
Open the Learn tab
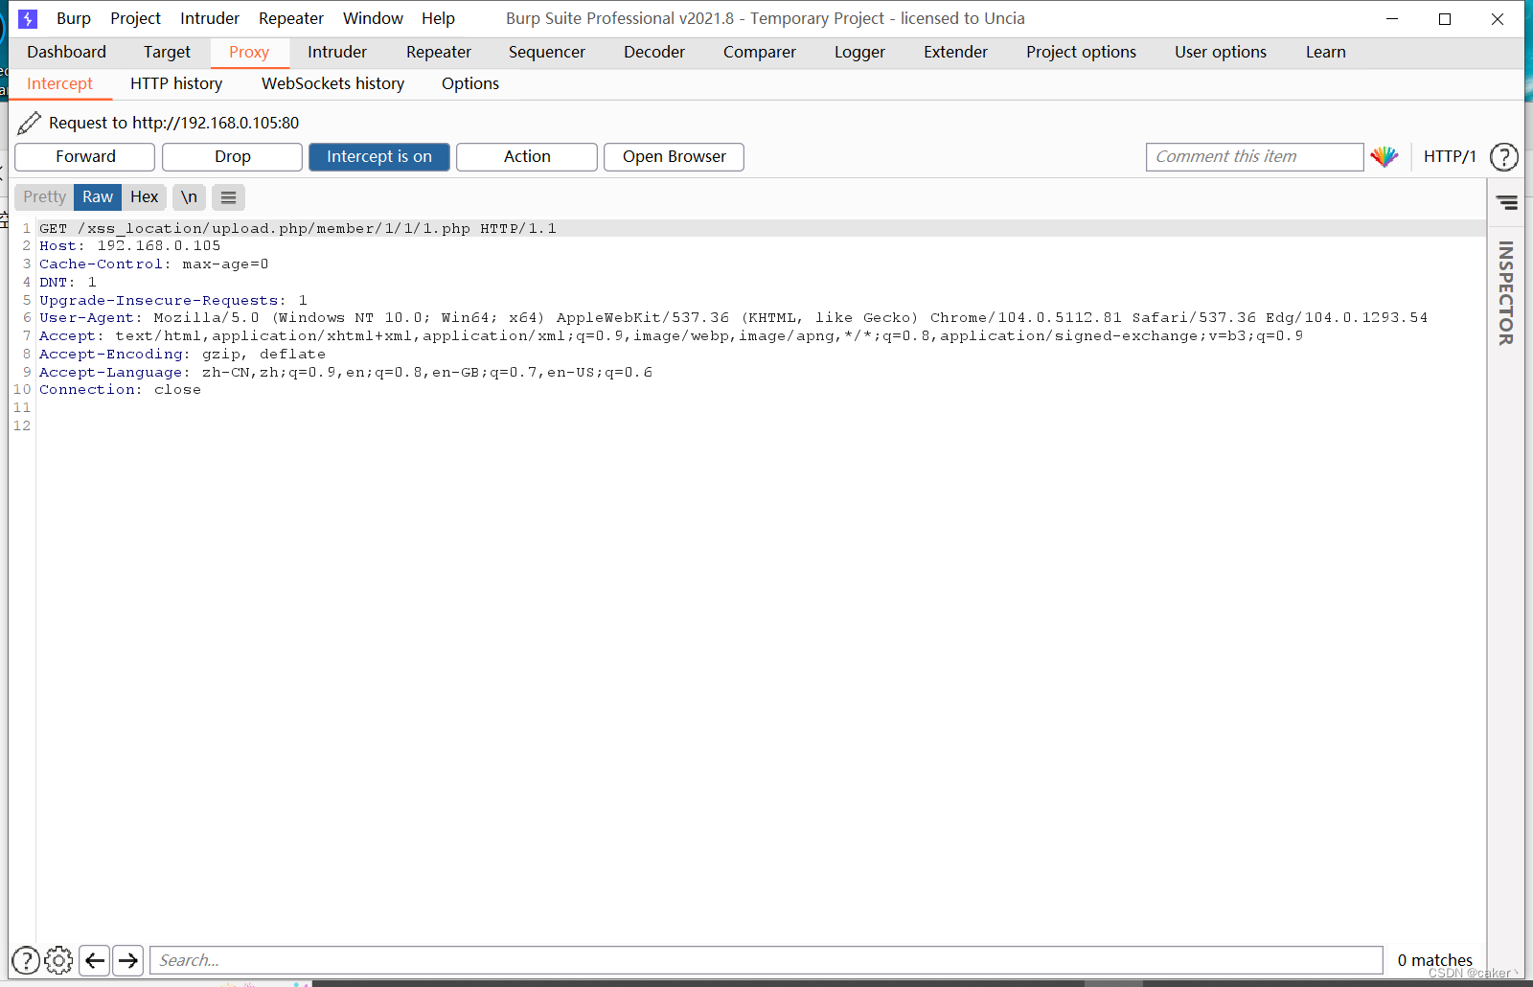(x=1326, y=53)
